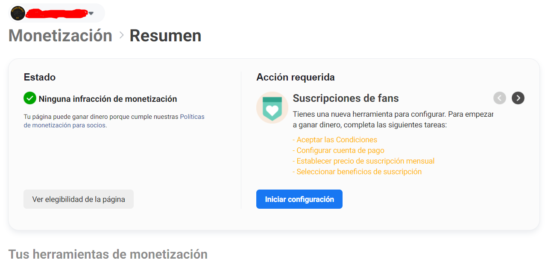Click Ver elegibilidad de la página button
Viewport: 551px width, 259px height.
[79, 199]
